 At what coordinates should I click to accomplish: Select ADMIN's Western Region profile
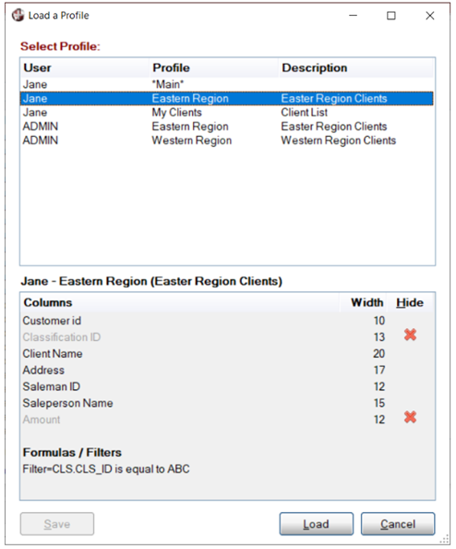point(226,140)
